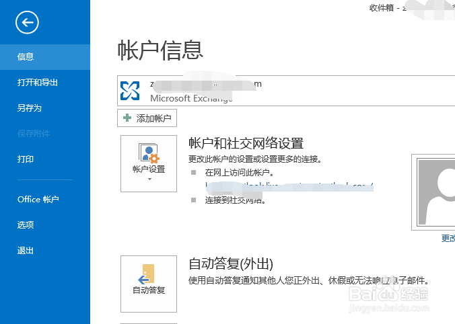Click the 帐户和社交网络设置 heading
Image resolution: width=455 pixels, height=324 pixels.
(x=246, y=143)
